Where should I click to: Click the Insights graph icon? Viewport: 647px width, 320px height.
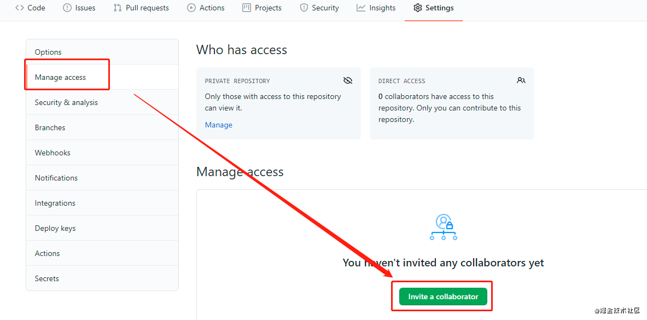361,8
